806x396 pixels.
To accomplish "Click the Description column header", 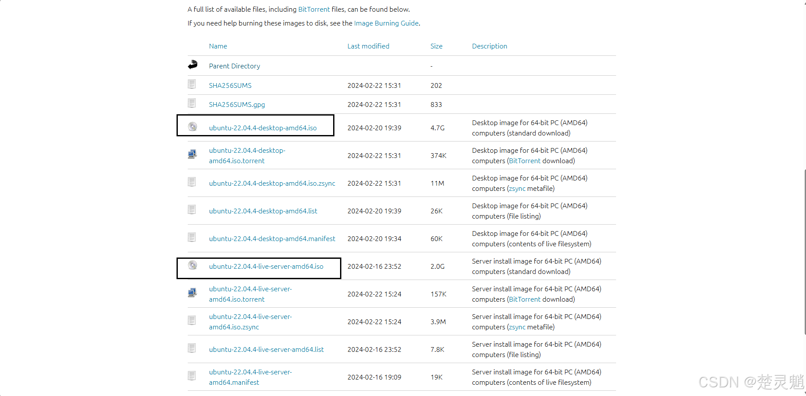I will [x=489, y=46].
